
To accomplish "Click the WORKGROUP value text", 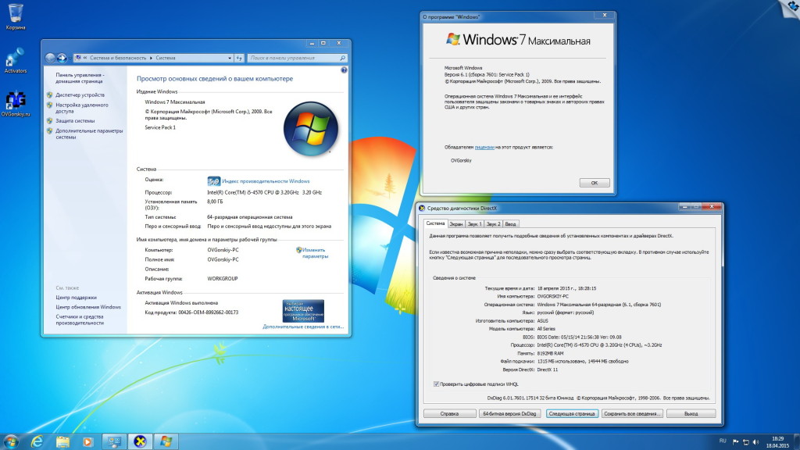I will point(223,279).
